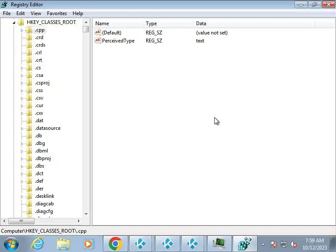Open the Edit menu
This screenshot has height=252, width=336.
[x=21, y=13]
